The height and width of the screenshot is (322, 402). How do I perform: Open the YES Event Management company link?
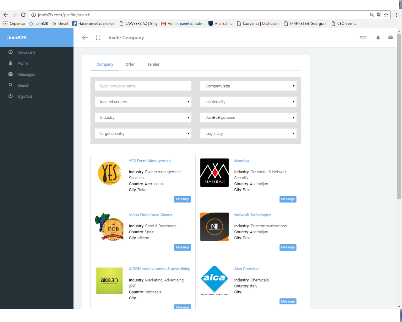150,161
